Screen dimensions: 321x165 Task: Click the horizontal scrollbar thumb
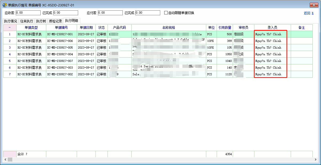[10, 159]
